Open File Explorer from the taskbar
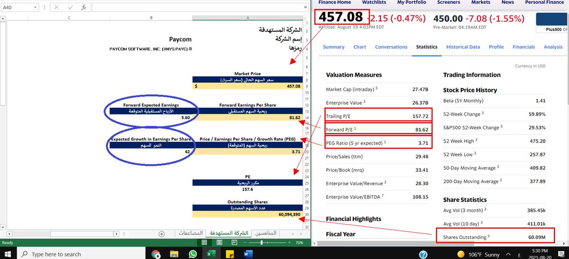This screenshot has width=569, height=259. click(174, 254)
